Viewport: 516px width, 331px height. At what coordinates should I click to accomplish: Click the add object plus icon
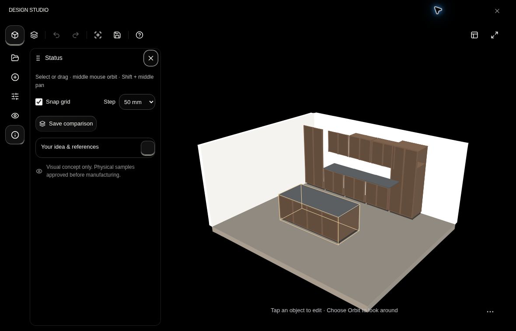(x=15, y=77)
